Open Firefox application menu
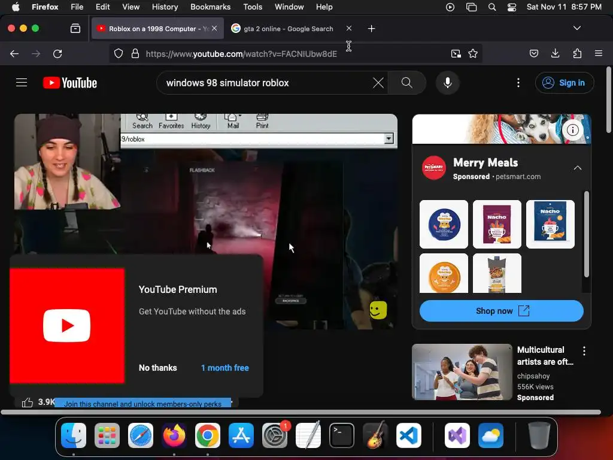This screenshot has height=460, width=613. (x=599, y=53)
